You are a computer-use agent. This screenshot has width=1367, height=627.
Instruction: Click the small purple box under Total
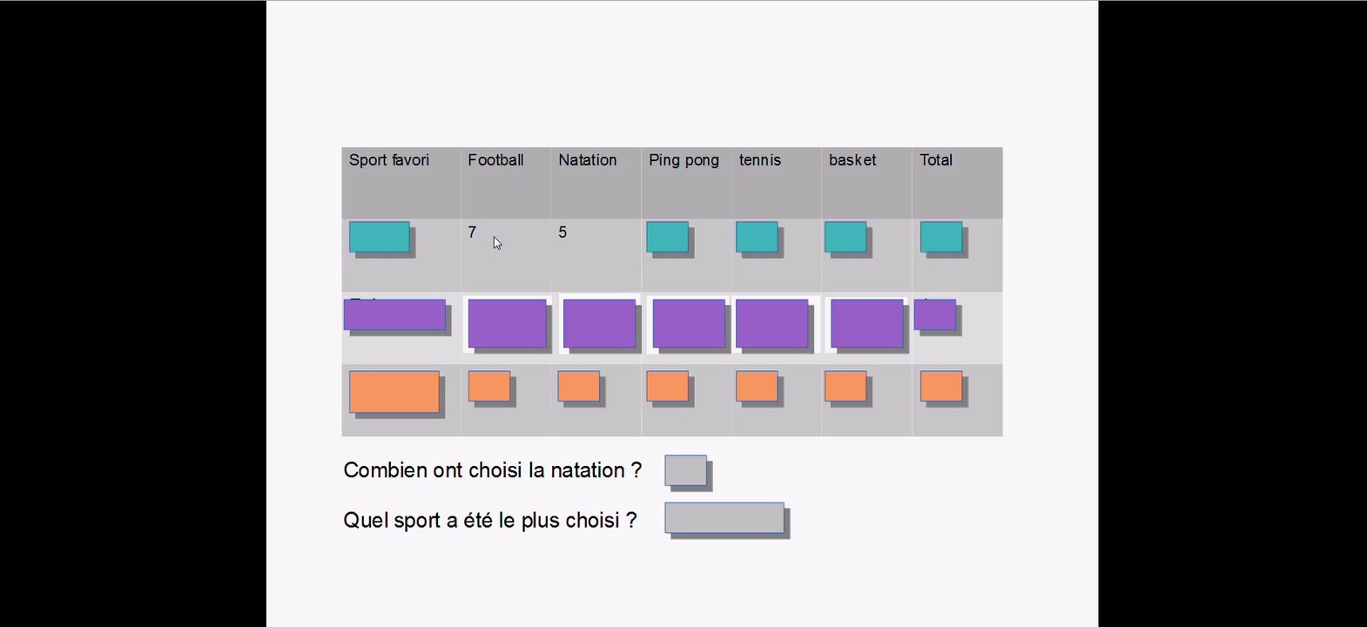(x=934, y=314)
